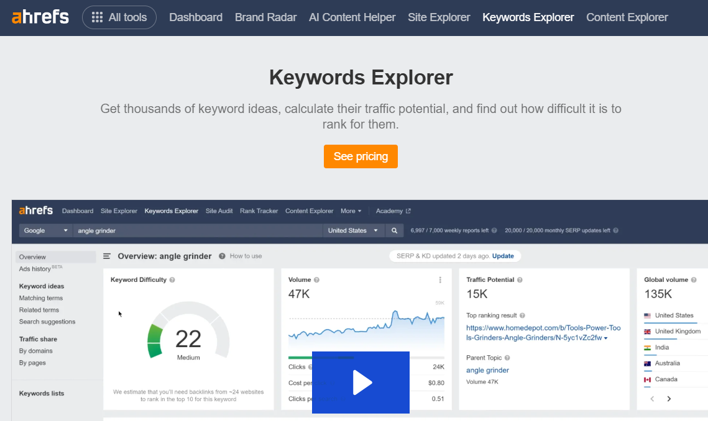Click help icon beside Global volume
The width and height of the screenshot is (708, 421).
click(x=694, y=280)
